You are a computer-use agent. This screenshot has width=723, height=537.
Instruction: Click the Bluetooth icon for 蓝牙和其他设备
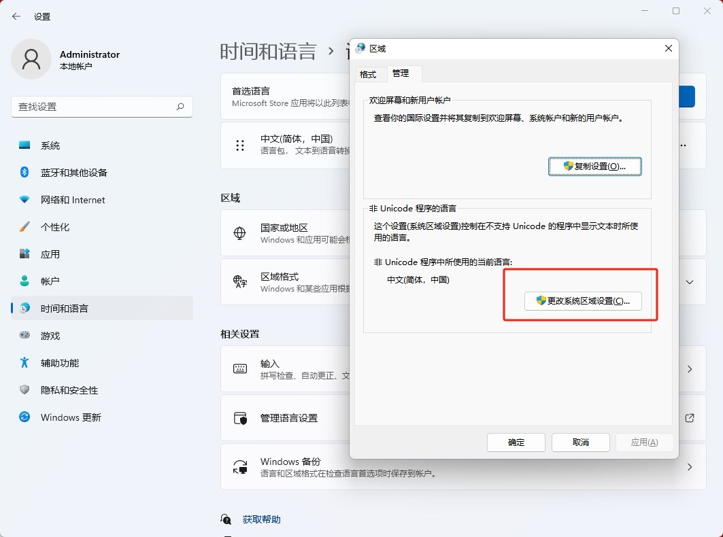coord(24,173)
